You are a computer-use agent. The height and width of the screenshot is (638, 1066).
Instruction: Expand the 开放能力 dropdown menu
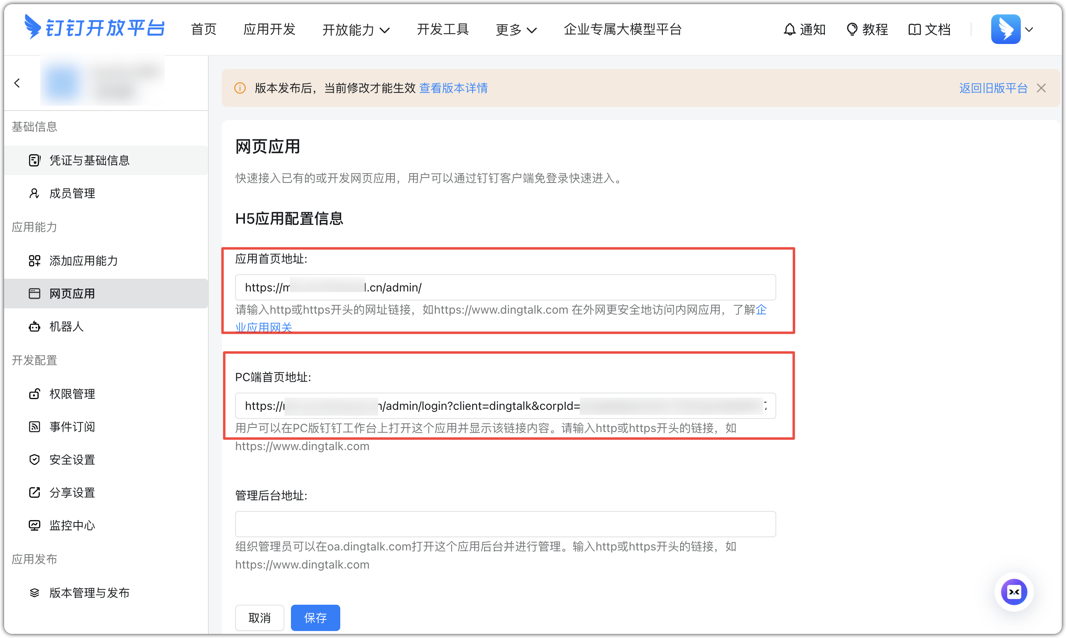[x=356, y=29]
